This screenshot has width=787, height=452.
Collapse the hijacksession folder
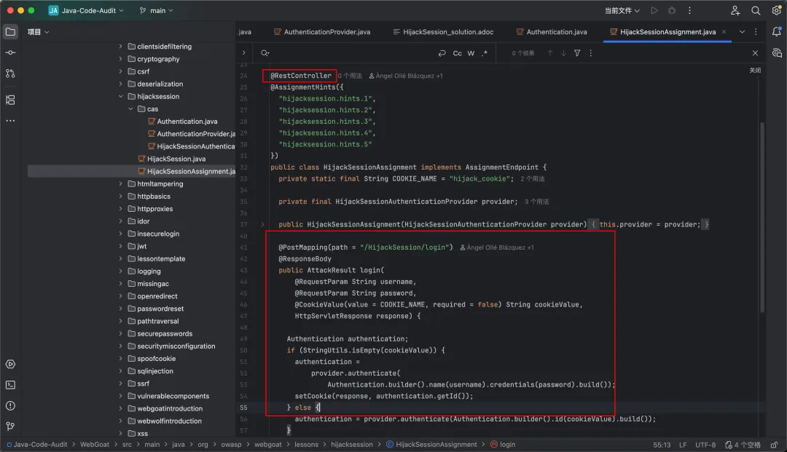(x=120, y=96)
